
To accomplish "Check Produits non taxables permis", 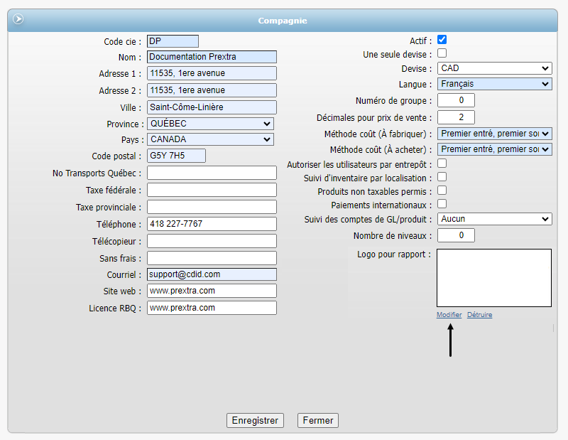I will (x=442, y=191).
